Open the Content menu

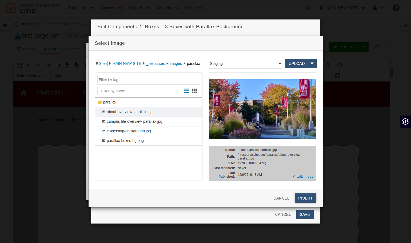[111, 8]
